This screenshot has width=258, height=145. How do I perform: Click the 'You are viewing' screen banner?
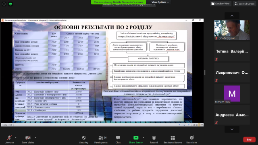click(x=119, y=2)
